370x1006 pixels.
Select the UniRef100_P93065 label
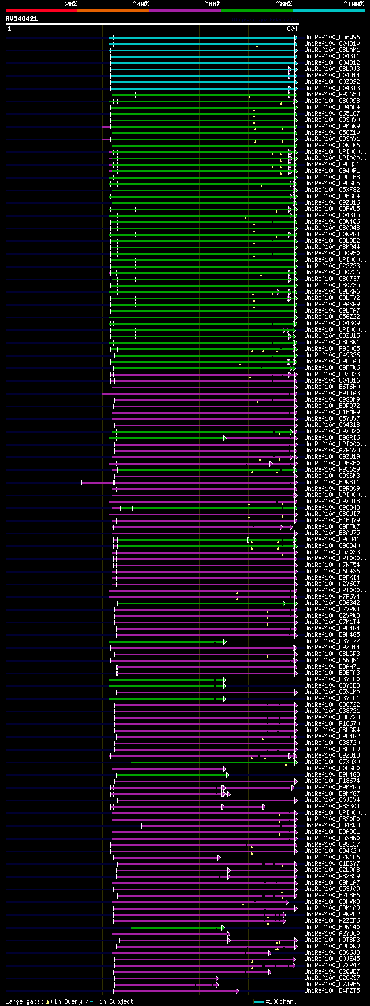coord(332,348)
